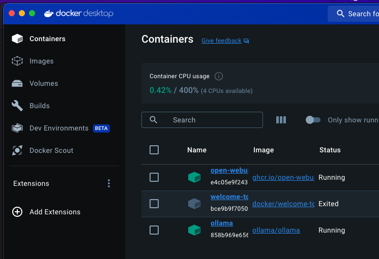Click into the containers Search field
379x259 pixels.
[x=202, y=120]
